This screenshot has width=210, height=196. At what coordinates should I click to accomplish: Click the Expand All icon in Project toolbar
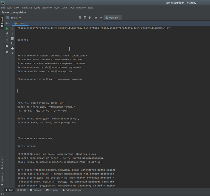[x=85, y=18]
